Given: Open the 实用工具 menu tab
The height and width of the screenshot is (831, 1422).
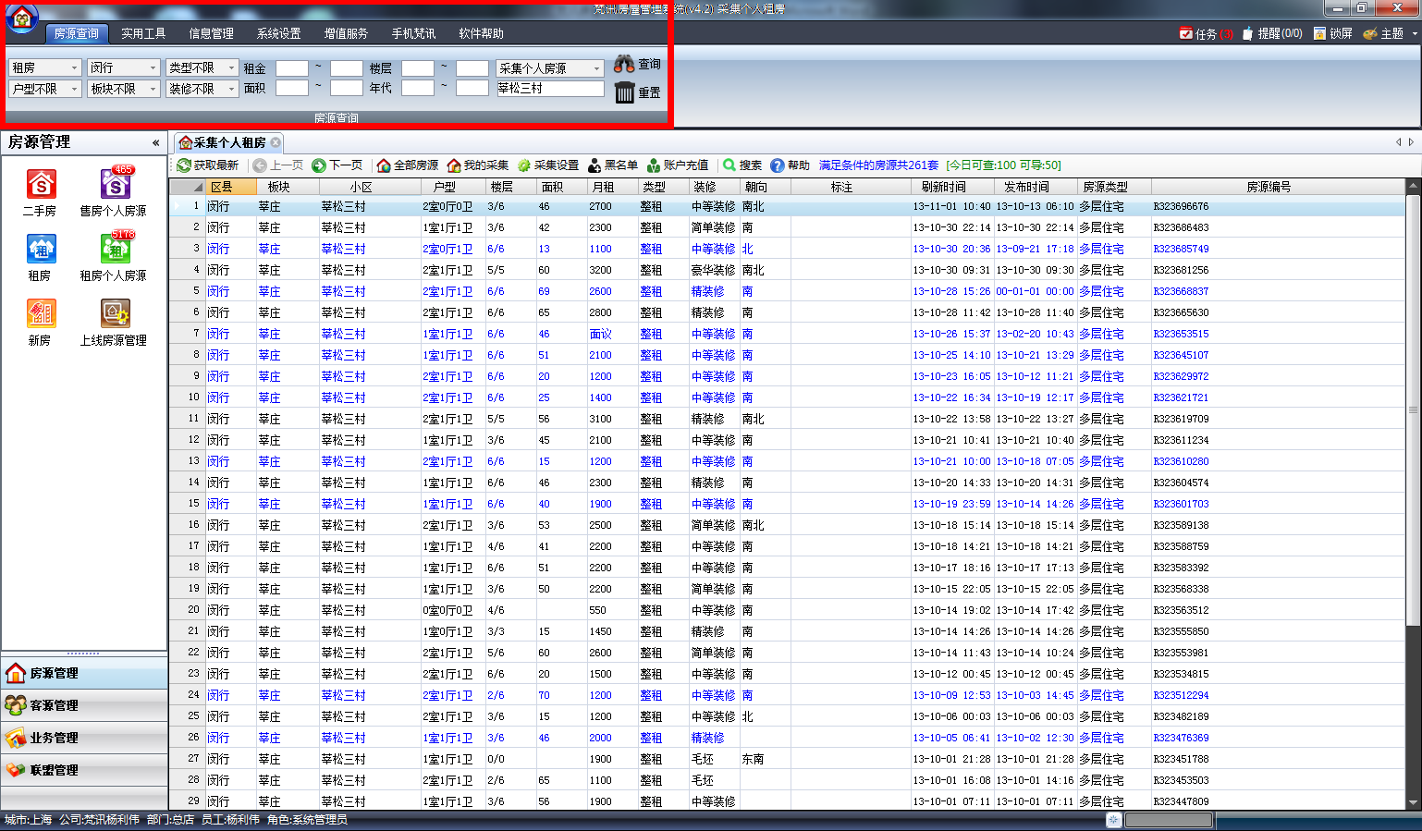Looking at the screenshot, I should tap(143, 33).
